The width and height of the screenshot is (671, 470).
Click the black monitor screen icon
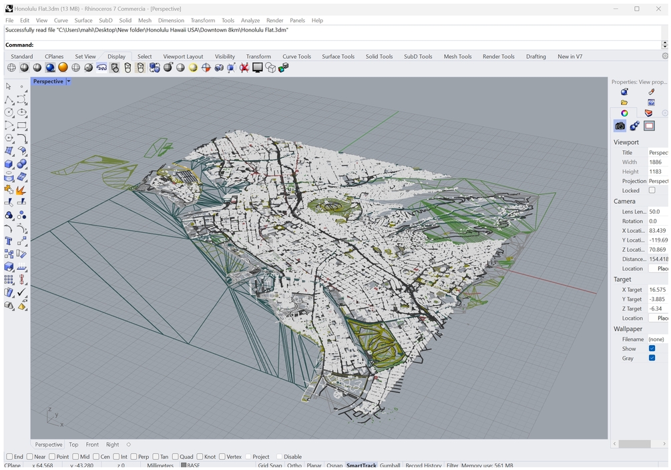[257, 67]
